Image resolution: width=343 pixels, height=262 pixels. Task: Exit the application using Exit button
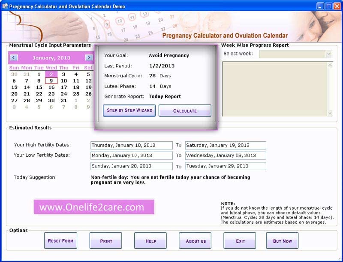240,241
